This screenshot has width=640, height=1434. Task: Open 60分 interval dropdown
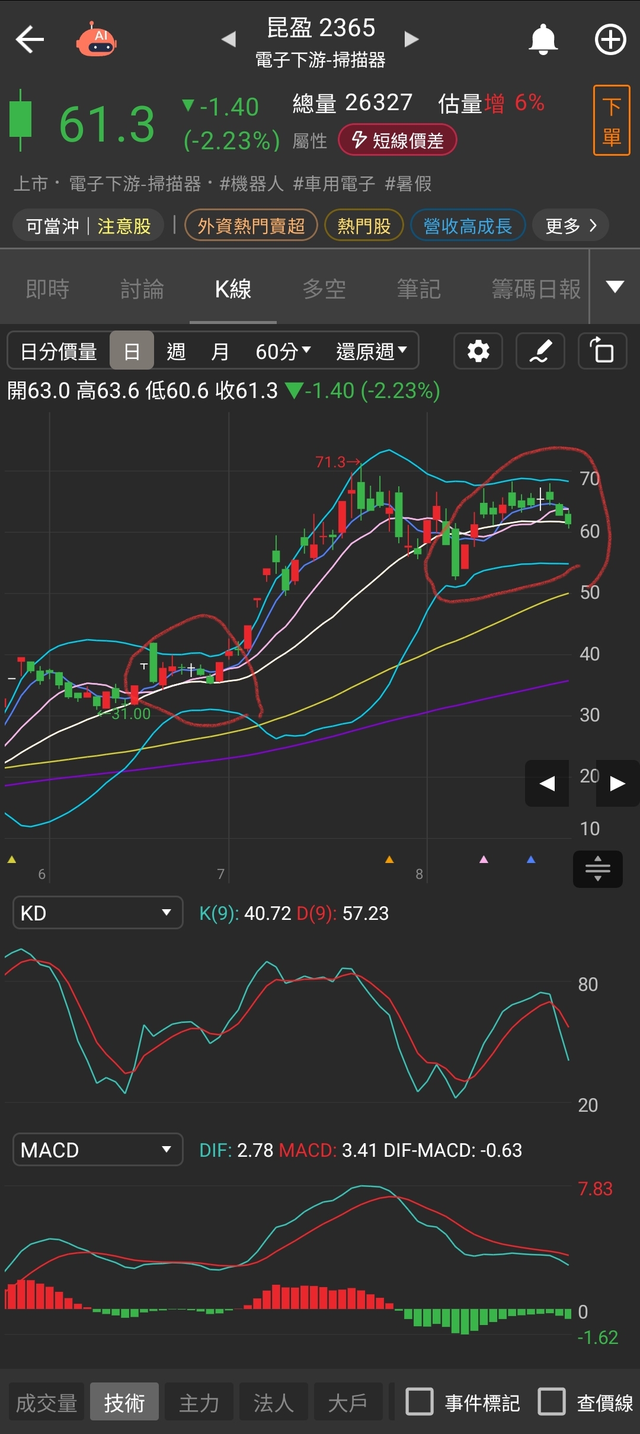283,351
